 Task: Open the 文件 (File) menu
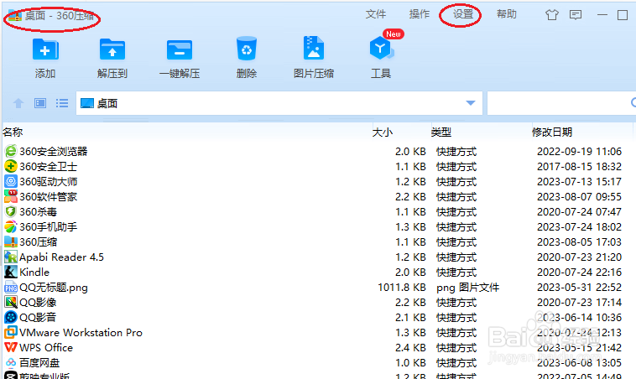(376, 14)
